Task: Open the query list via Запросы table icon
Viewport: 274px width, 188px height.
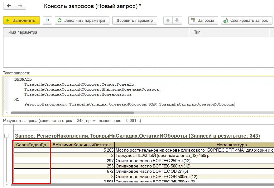Action: pos(193,20)
